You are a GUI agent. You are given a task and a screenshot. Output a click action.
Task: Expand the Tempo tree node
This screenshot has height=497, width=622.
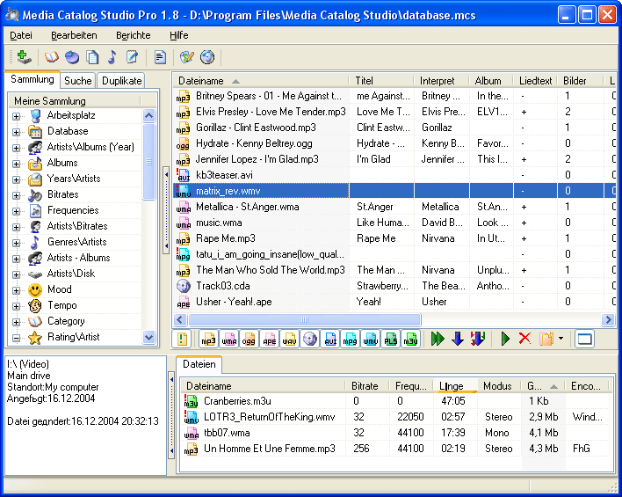point(16,306)
